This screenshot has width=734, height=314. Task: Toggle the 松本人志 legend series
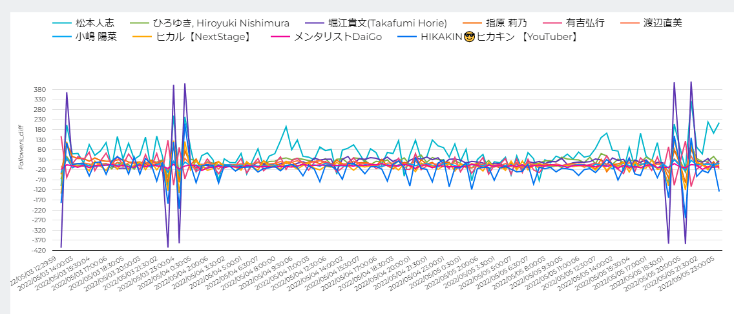[x=83, y=23]
